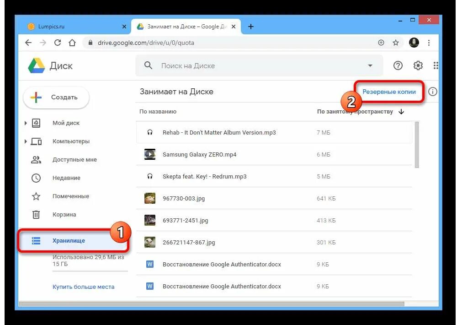Image resolution: width=457 pixels, height=325 pixels.
Task: Open Помеченные section
Action: [70, 196]
